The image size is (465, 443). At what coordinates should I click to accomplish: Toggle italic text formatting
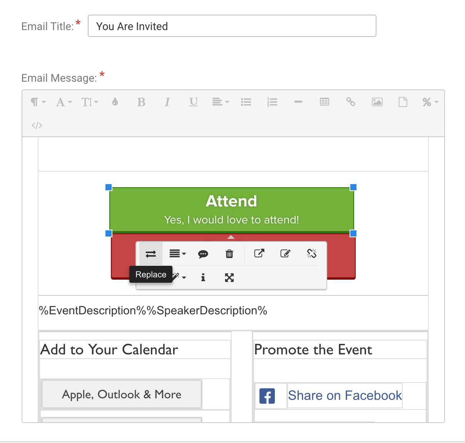[x=167, y=102]
